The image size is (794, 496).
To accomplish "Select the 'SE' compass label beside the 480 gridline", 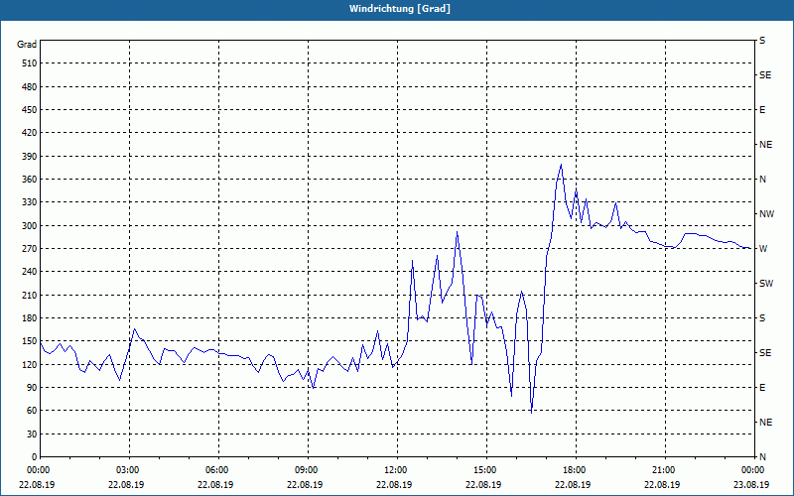I will 765,75.
